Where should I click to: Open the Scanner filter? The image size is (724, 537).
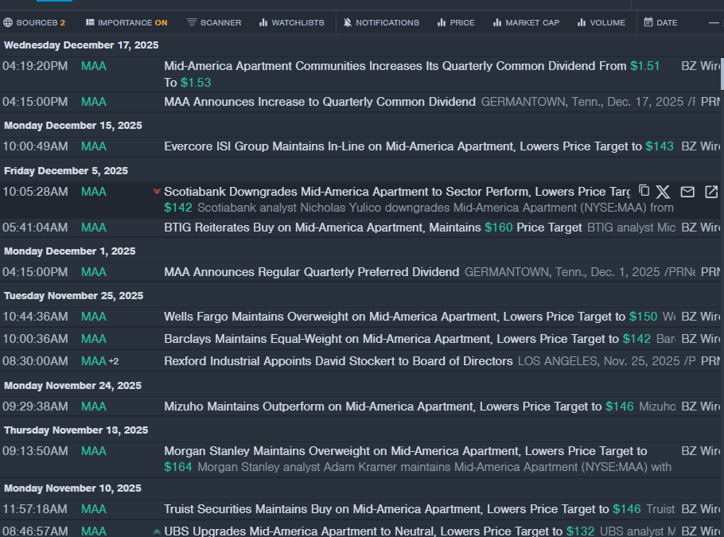214,22
